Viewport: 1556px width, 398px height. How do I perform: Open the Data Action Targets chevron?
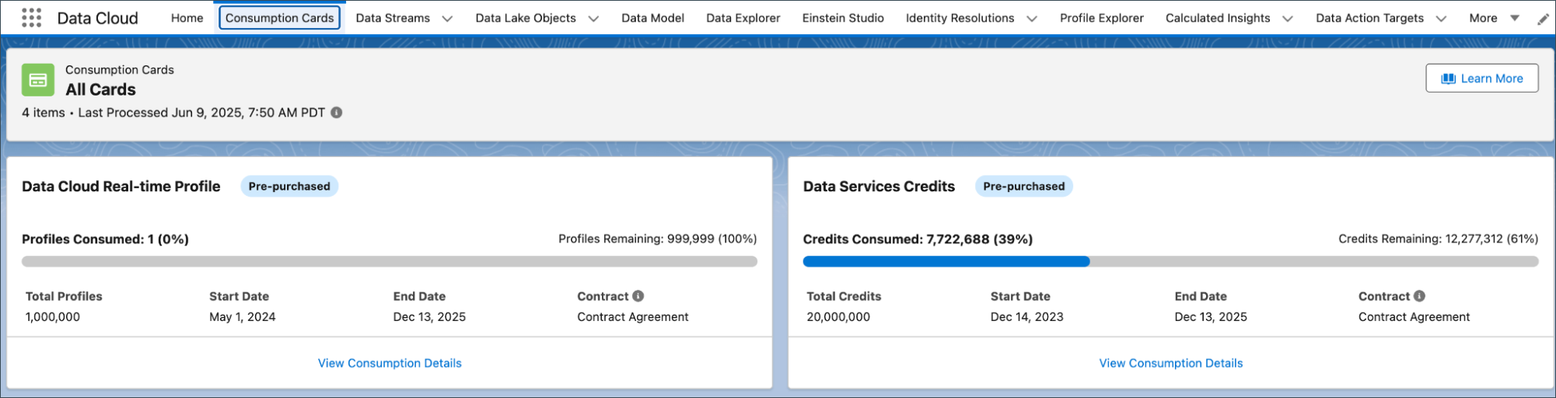click(1441, 19)
